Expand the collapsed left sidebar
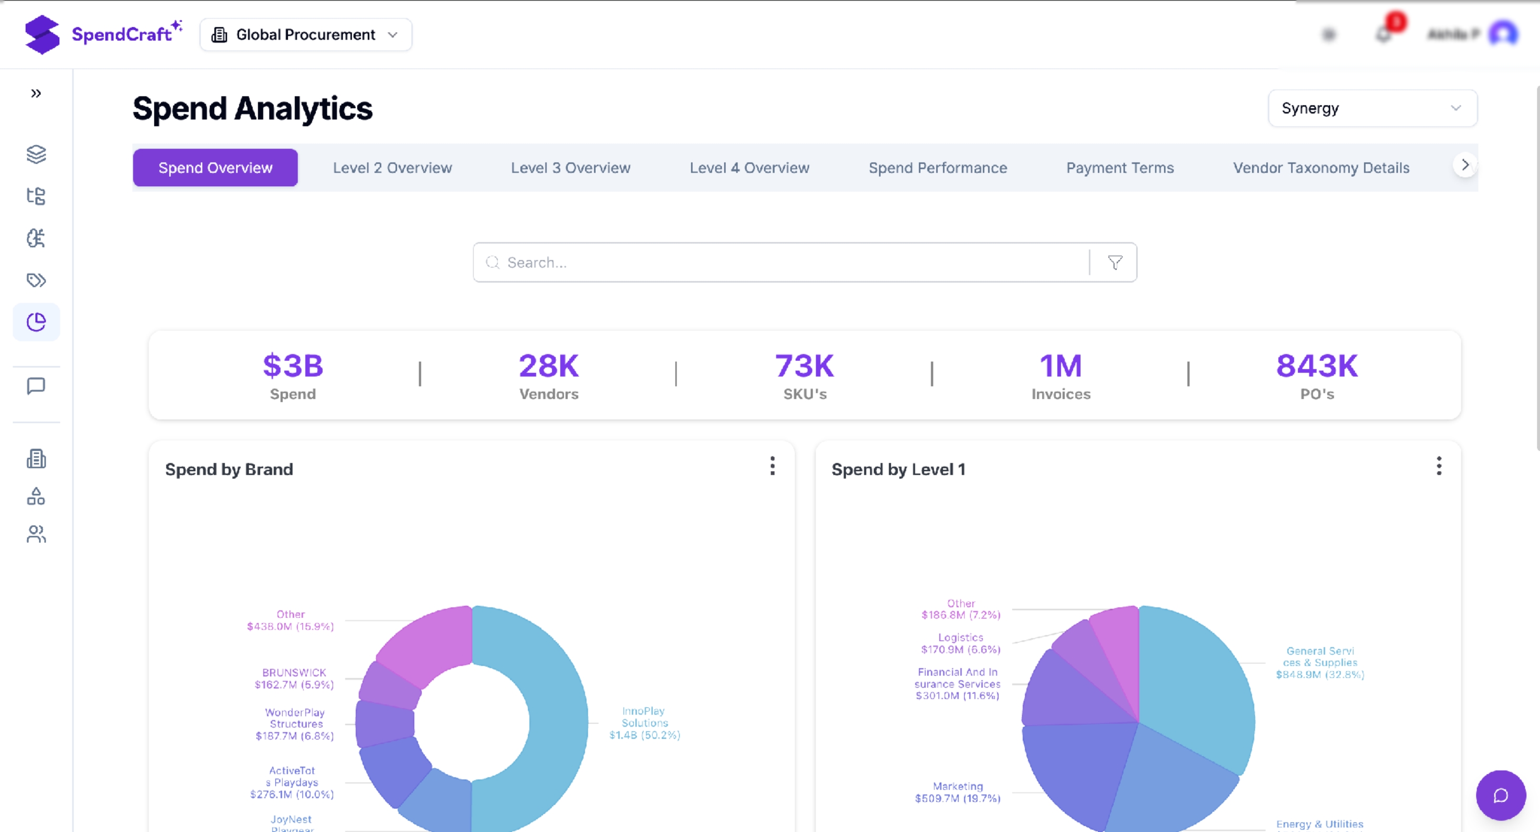The image size is (1540, 832). (x=36, y=93)
